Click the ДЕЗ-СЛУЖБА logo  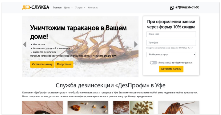(36, 7)
